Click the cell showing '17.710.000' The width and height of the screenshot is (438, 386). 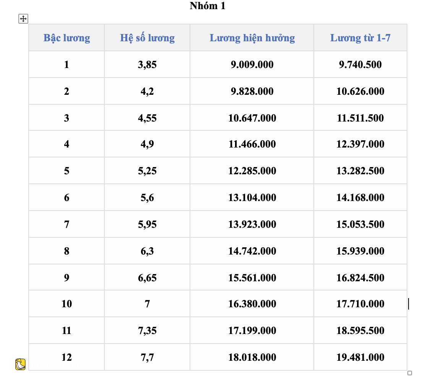click(x=360, y=303)
